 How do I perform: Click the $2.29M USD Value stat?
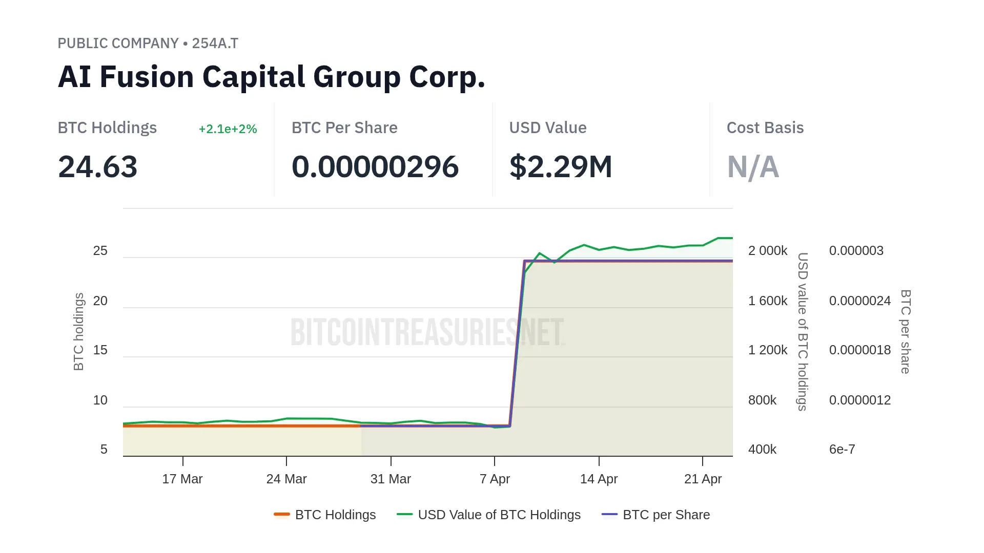tap(561, 167)
